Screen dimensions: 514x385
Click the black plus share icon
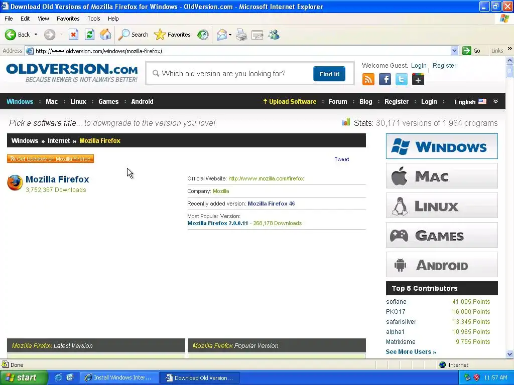[418, 79]
